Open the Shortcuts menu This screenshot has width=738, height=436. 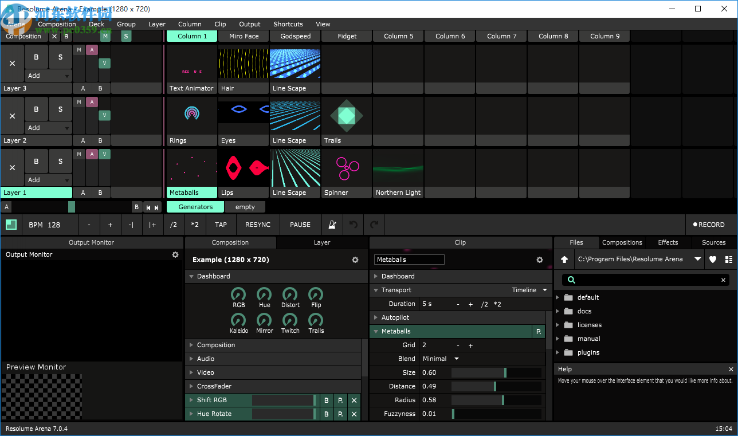click(x=288, y=24)
